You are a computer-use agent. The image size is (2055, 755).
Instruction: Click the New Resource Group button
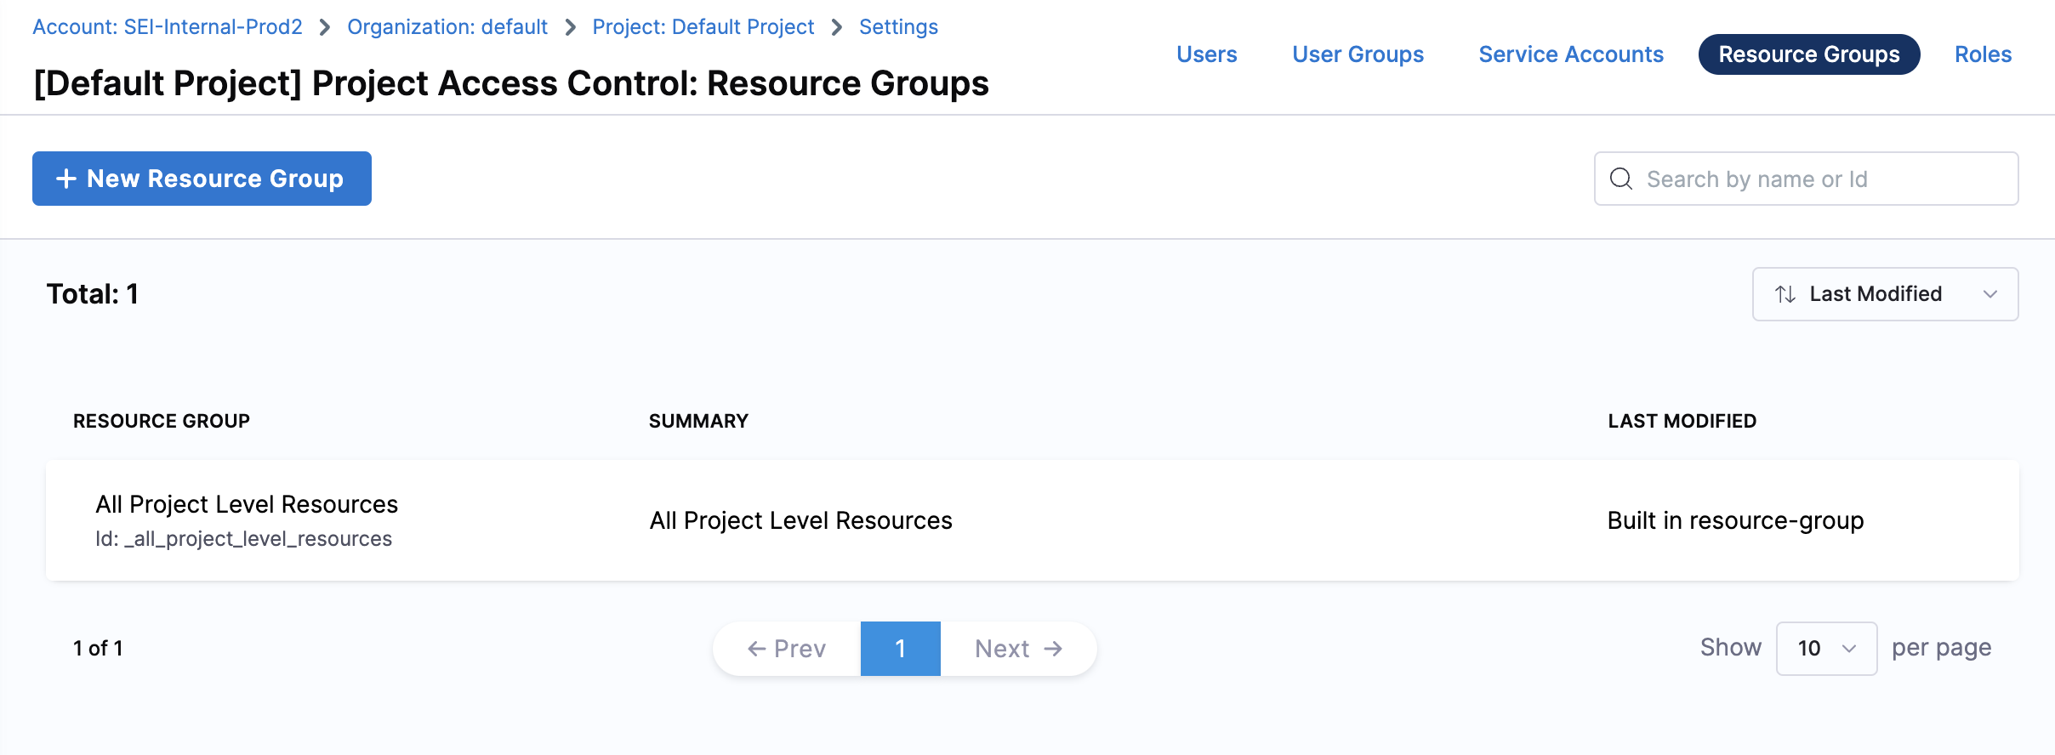point(202,179)
